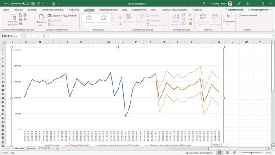Open the file name dropdown in title bar
This screenshot has height=155, width=275.
[x=147, y=4]
